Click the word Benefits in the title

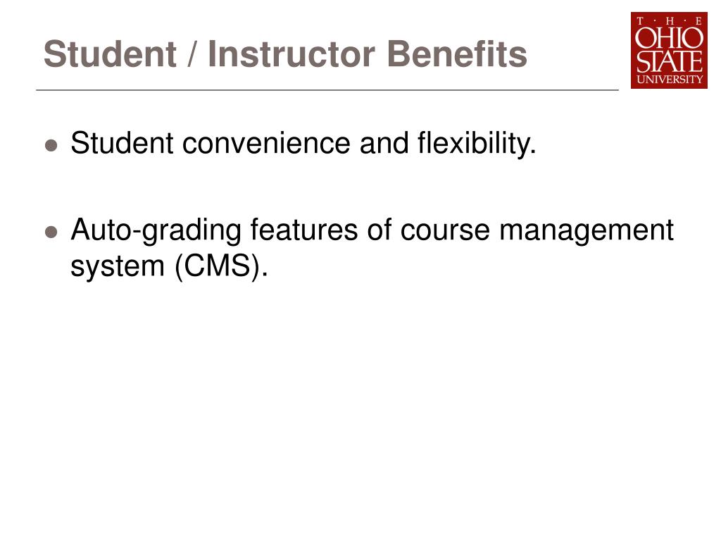456,54
